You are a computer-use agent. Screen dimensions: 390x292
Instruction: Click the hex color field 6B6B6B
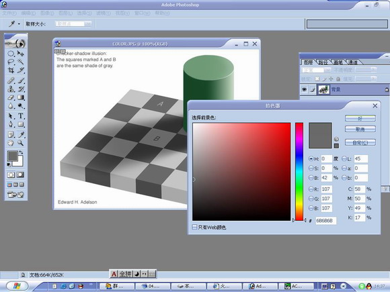point(325,220)
